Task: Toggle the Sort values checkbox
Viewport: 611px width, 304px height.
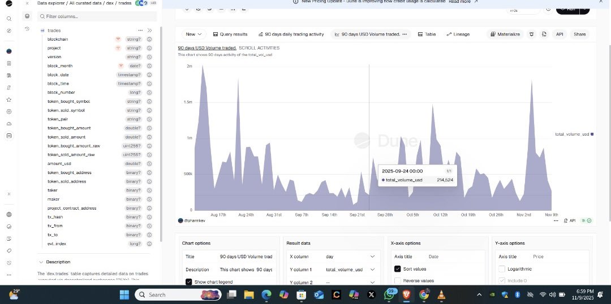Action: point(398,269)
